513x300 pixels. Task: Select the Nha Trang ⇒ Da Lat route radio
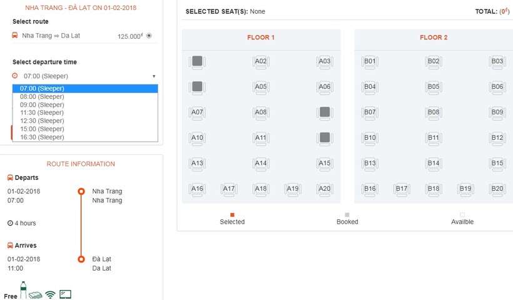click(149, 36)
